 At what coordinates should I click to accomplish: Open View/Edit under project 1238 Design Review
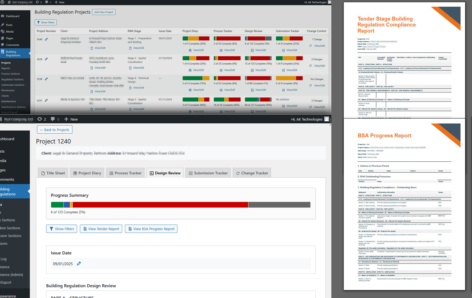[x=261, y=90]
